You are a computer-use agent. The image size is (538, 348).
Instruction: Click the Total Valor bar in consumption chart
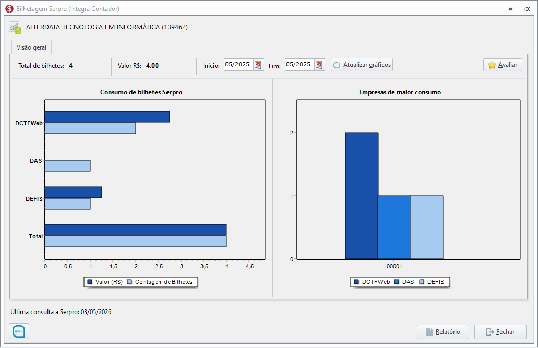pos(136,230)
